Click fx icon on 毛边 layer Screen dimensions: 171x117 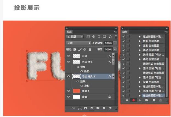110,56
